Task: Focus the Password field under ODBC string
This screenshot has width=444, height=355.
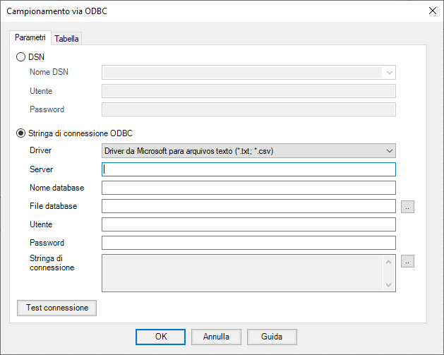Action: pyautogui.click(x=248, y=243)
